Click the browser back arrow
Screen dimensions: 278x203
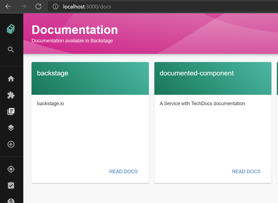pos(8,6)
